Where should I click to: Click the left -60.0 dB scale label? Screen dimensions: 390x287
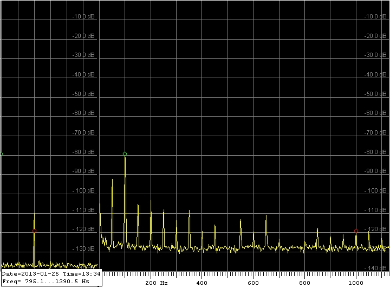(x=83, y=113)
